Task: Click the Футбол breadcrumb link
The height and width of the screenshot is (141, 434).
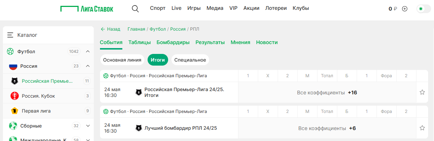Action: click(158, 29)
